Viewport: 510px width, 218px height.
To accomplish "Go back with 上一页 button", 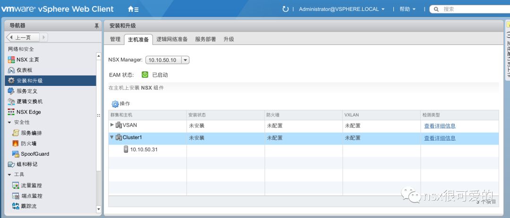I will (x=23, y=38).
